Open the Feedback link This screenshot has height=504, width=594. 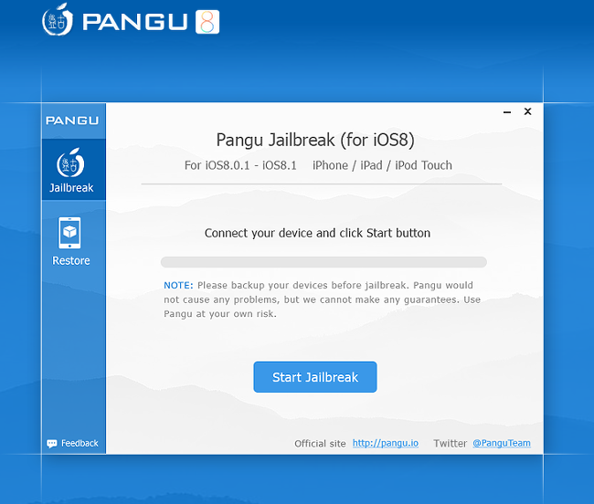[80, 444]
